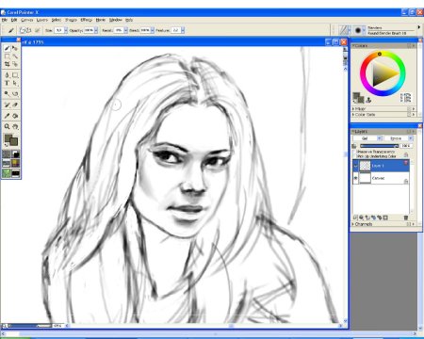The image size is (424, 339).
Task: Select the Crop tool
Action: pos(7,64)
